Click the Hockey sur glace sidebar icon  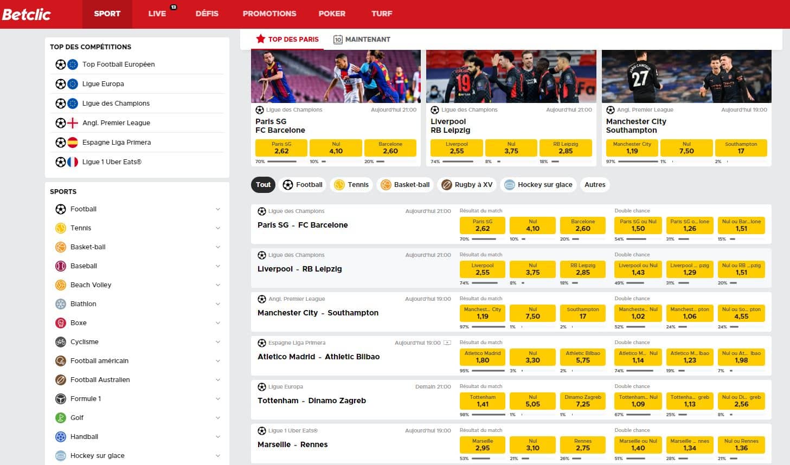[x=61, y=456]
